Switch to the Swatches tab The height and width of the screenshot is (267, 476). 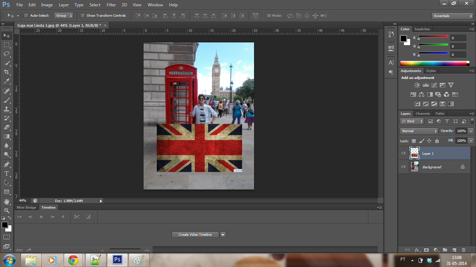(x=422, y=29)
